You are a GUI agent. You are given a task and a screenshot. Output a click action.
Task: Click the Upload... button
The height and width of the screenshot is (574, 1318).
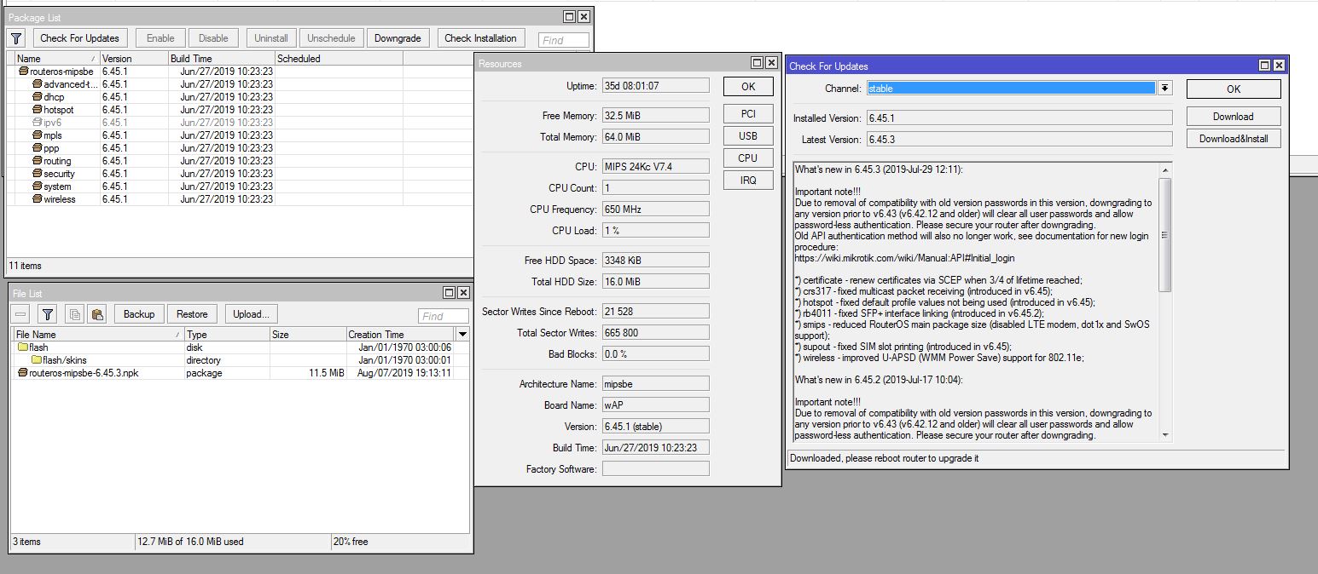pyautogui.click(x=252, y=314)
